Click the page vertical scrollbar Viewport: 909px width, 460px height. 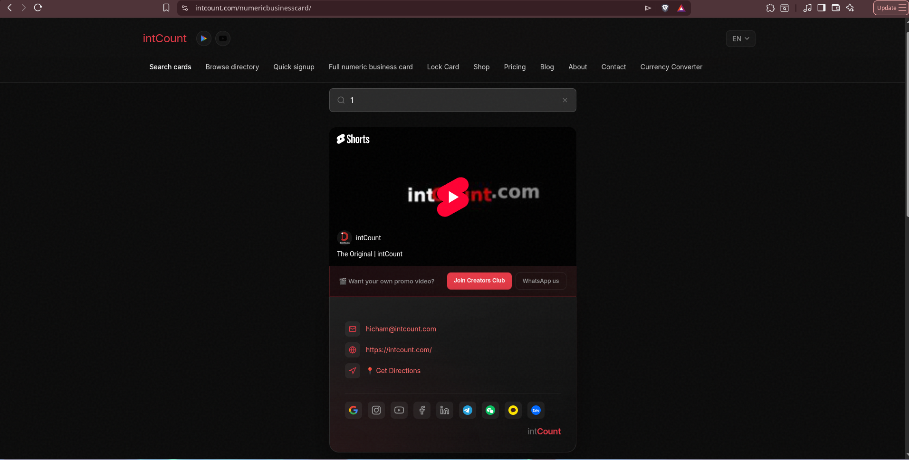pos(907,123)
